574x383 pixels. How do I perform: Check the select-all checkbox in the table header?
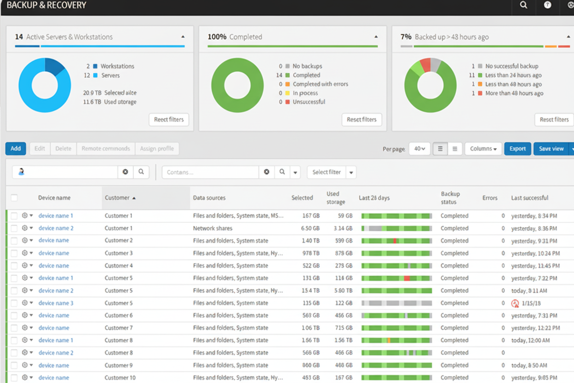tap(14, 197)
